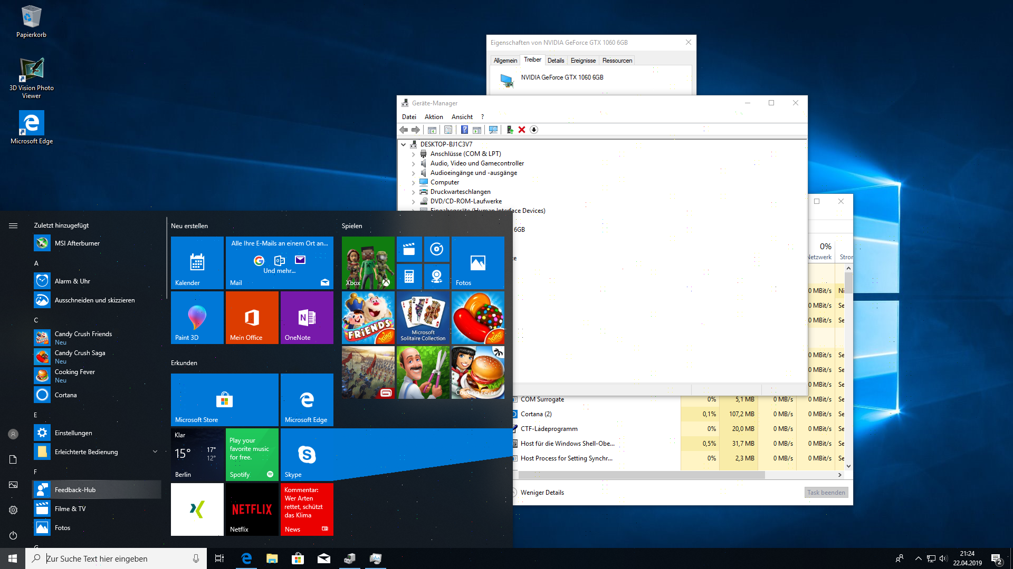The height and width of the screenshot is (569, 1013).
Task: Click the Weniger Details link
Action: click(x=542, y=493)
